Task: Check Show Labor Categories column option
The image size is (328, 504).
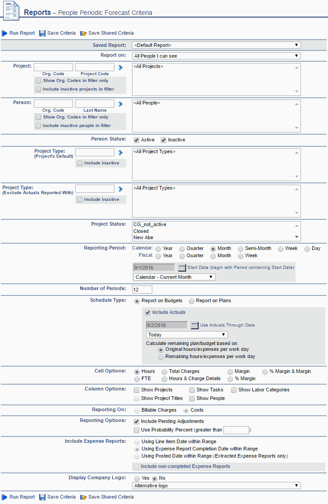Action: click(x=234, y=390)
